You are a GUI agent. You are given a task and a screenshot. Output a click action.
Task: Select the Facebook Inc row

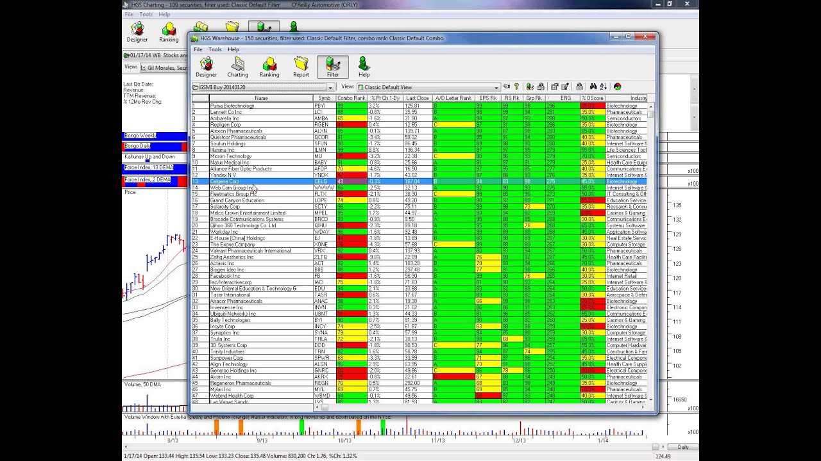coord(419,276)
